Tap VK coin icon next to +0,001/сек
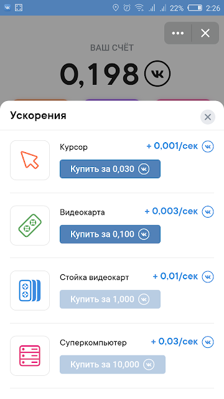 click(x=208, y=147)
